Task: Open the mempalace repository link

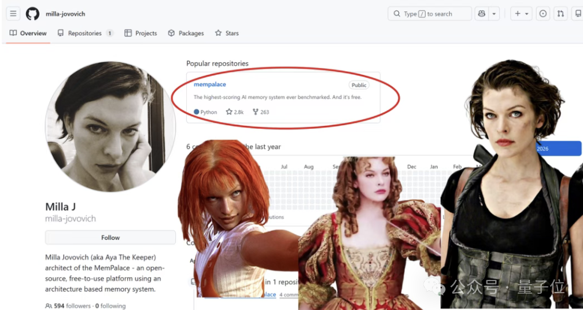Action: [x=210, y=84]
